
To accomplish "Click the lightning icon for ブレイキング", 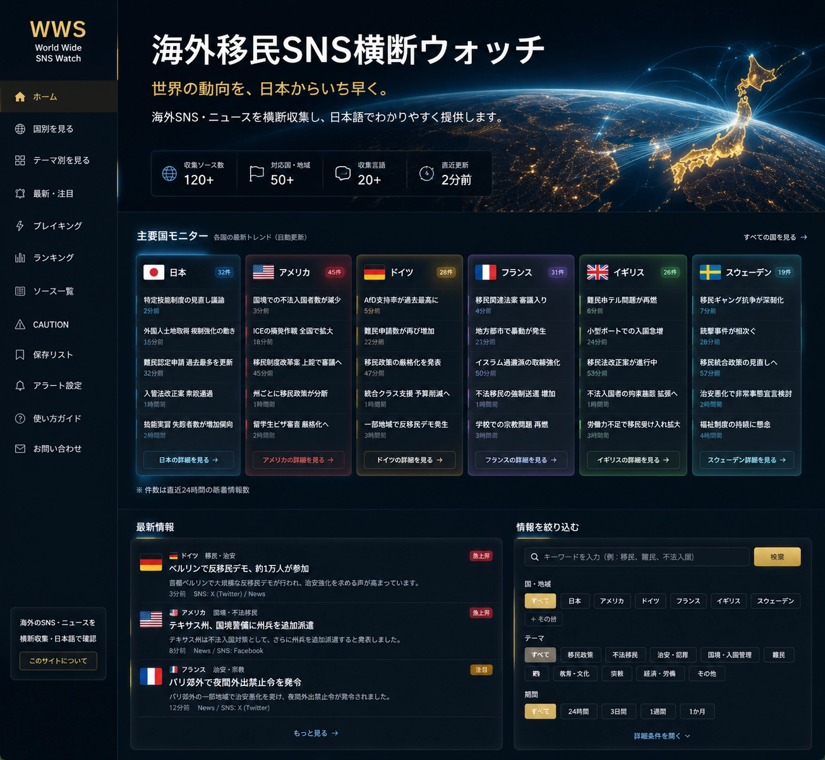I will pyautogui.click(x=20, y=226).
